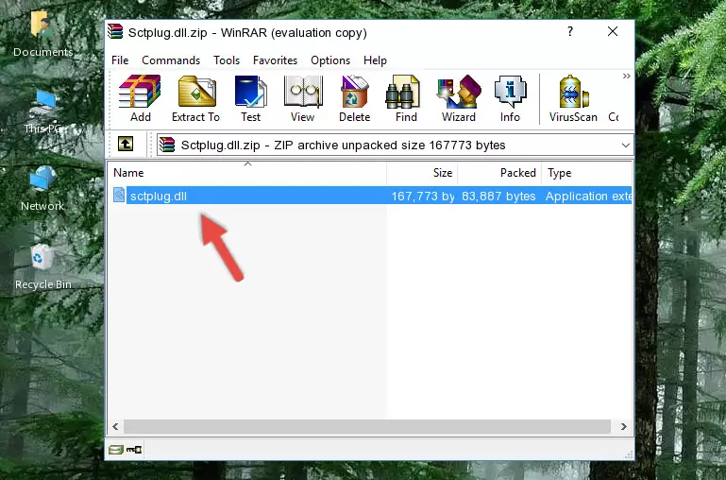Select Network desktop icon
The image size is (726, 480).
click(x=42, y=188)
